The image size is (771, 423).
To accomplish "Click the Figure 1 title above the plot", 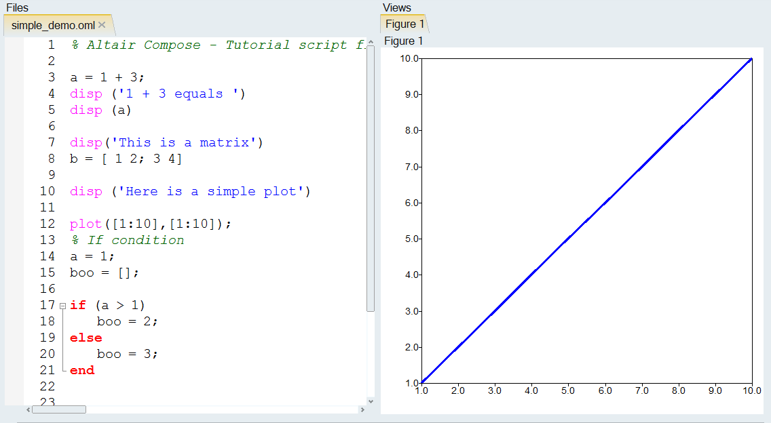I will 404,41.
